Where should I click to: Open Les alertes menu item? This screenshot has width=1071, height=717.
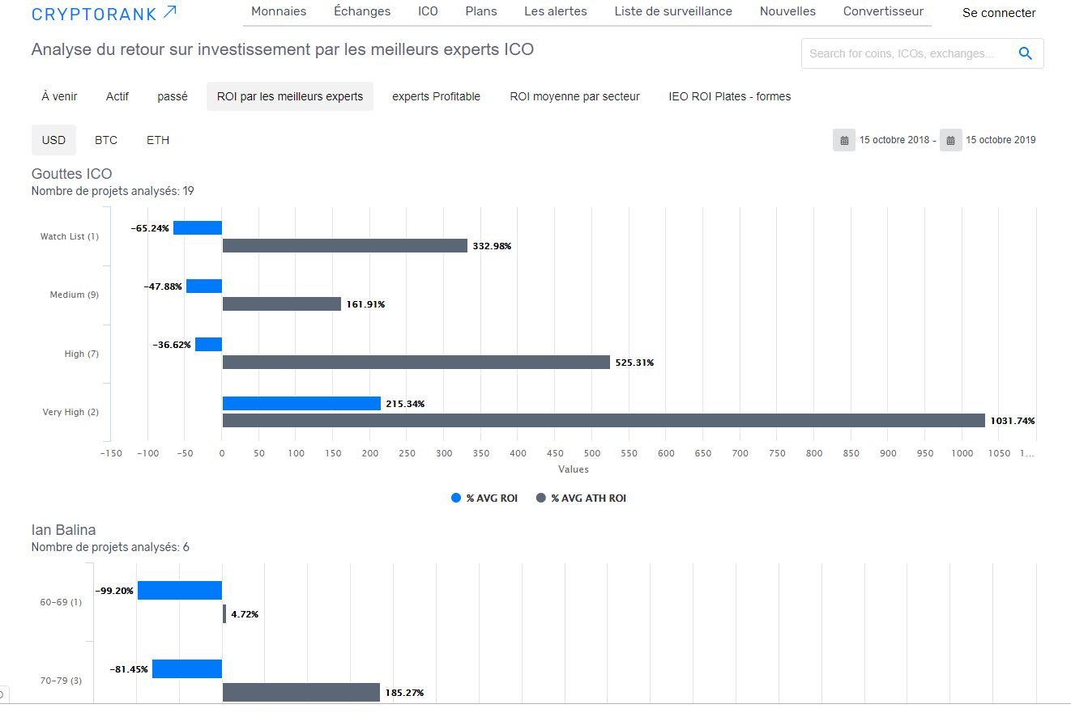[556, 11]
